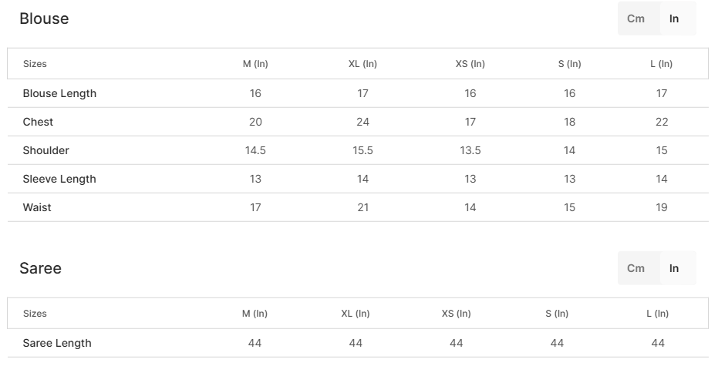
Task: Select the Sleeve Length row label
Action: pos(59,179)
